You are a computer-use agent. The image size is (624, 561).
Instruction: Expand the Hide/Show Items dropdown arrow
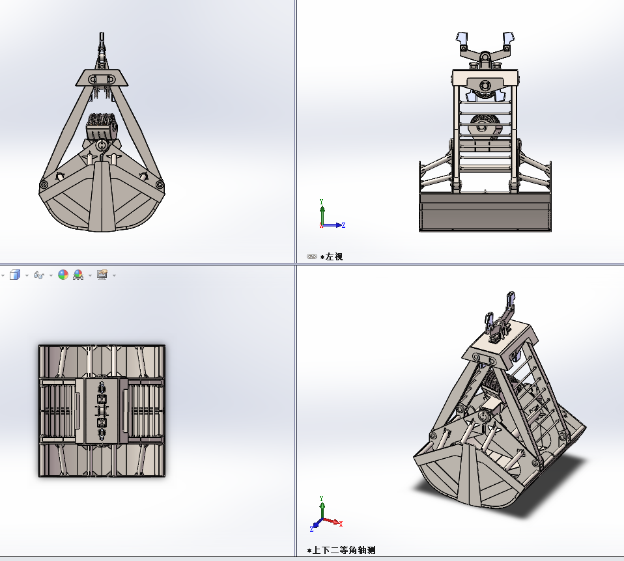[x=51, y=275]
